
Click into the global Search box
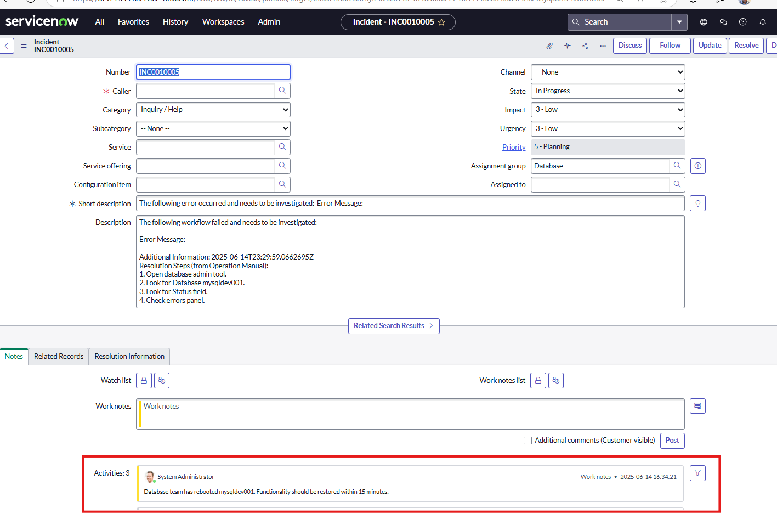pos(620,22)
